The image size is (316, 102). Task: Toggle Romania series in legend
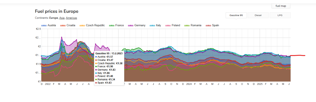[x=193, y=25]
